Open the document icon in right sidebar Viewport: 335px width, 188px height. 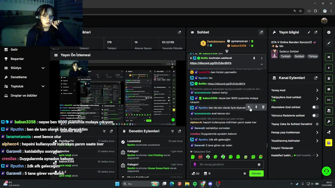pos(329,78)
